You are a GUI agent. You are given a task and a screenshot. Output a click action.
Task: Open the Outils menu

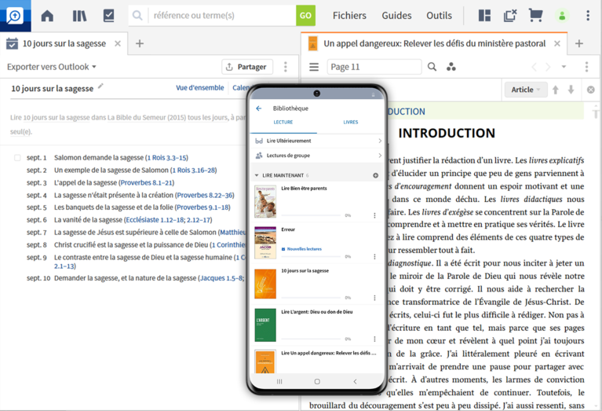pyautogui.click(x=440, y=16)
